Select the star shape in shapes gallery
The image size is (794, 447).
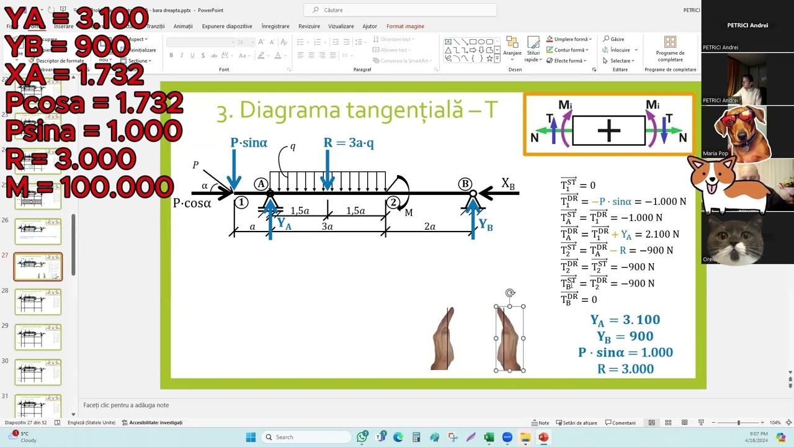pyautogui.click(x=489, y=58)
